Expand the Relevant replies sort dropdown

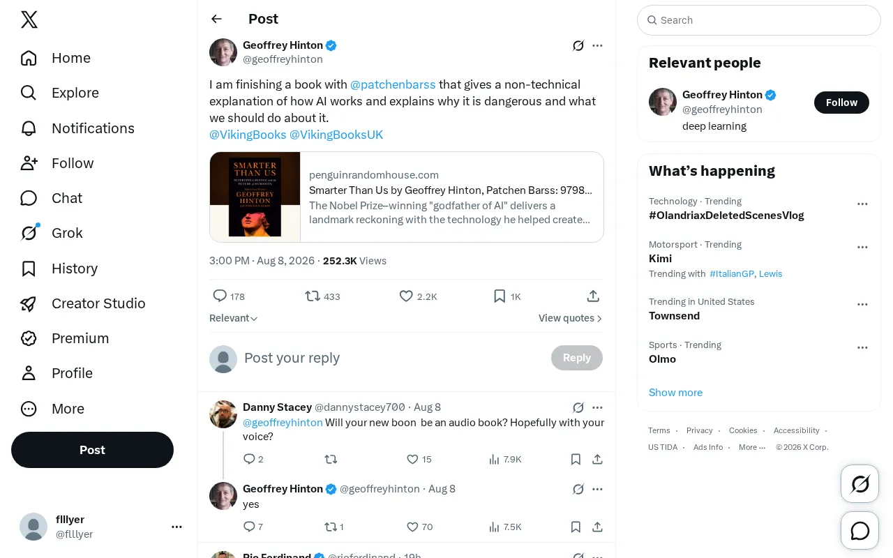[234, 318]
